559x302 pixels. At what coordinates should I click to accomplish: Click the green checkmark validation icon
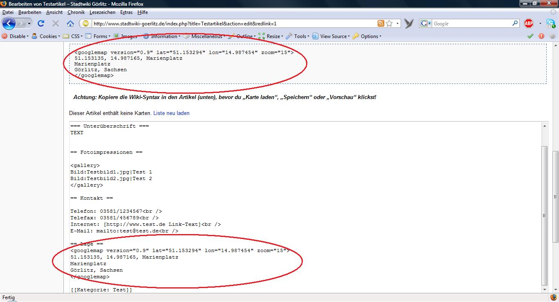click(530, 36)
